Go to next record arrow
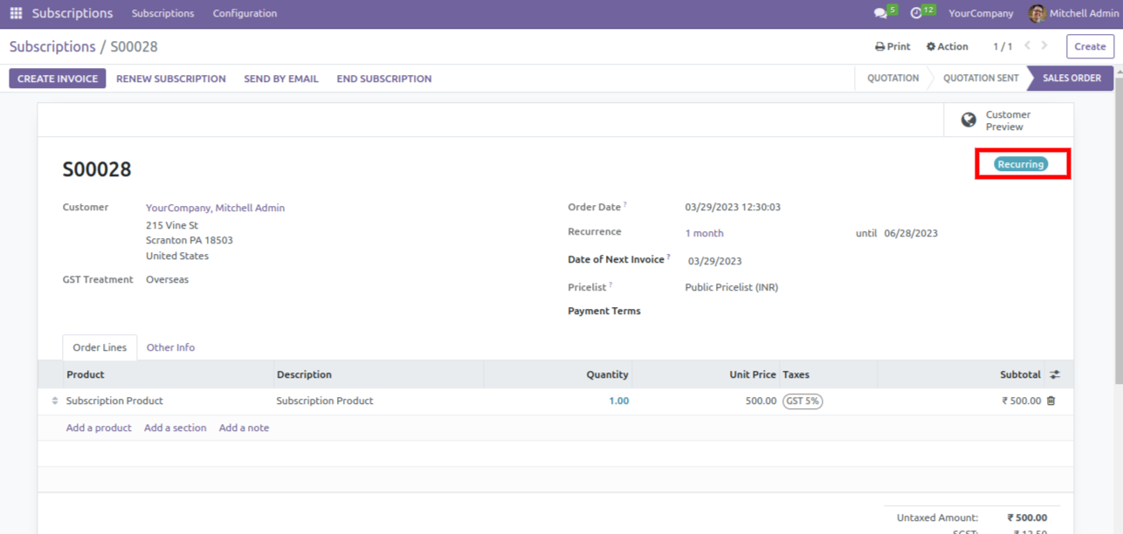Image resolution: width=1123 pixels, height=534 pixels. [1044, 46]
